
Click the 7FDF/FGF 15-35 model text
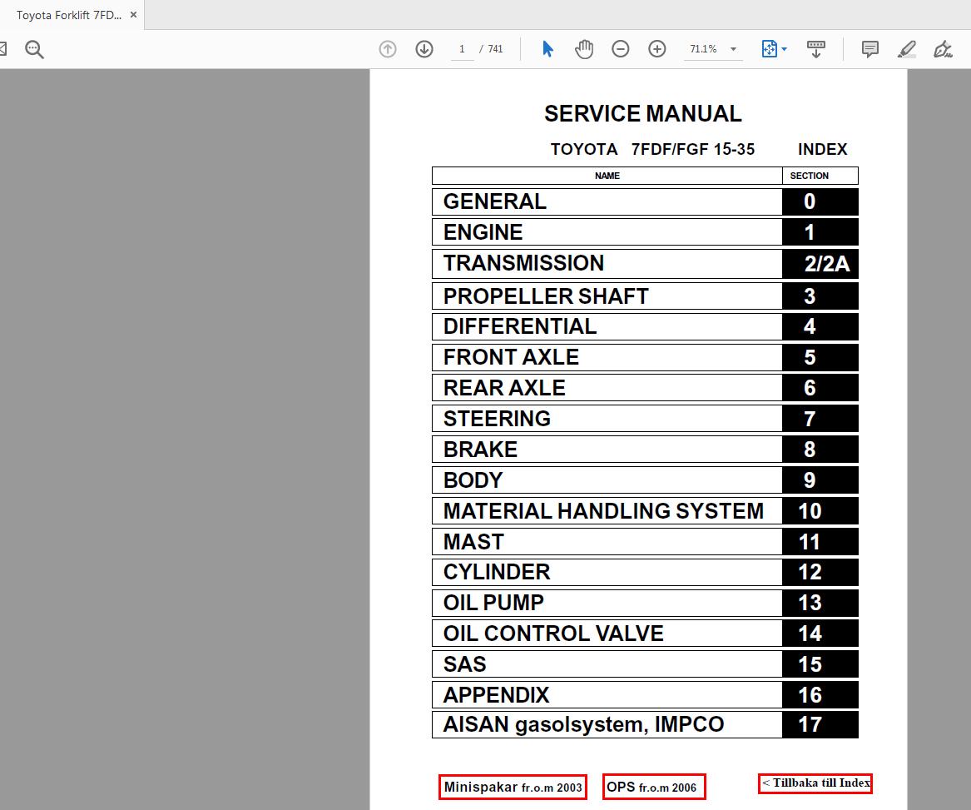coord(693,149)
